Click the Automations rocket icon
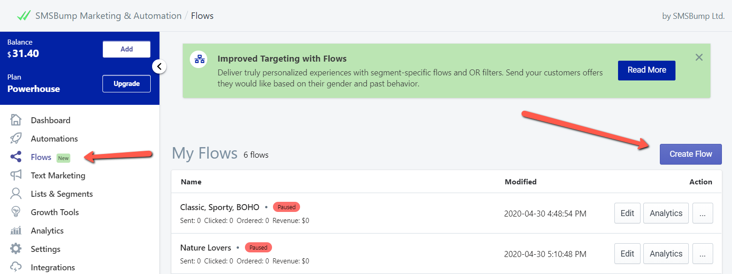This screenshot has height=274, width=732. click(x=16, y=138)
